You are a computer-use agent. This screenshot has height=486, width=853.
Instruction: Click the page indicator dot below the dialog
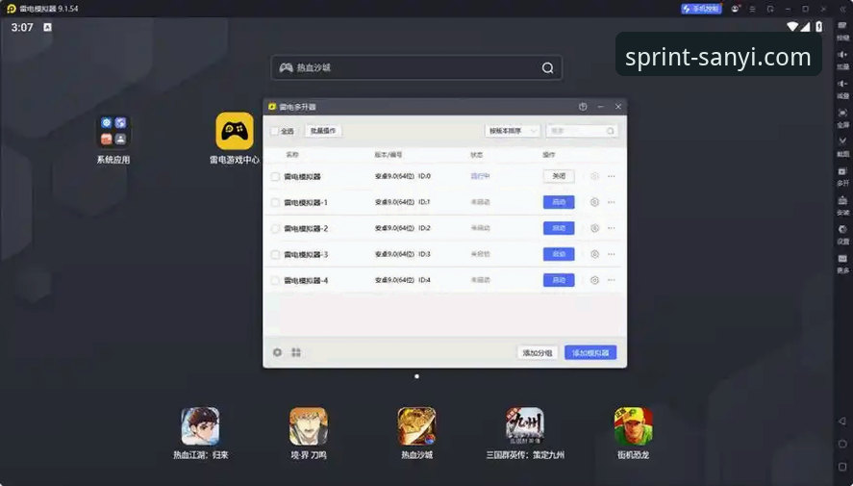(416, 376)
